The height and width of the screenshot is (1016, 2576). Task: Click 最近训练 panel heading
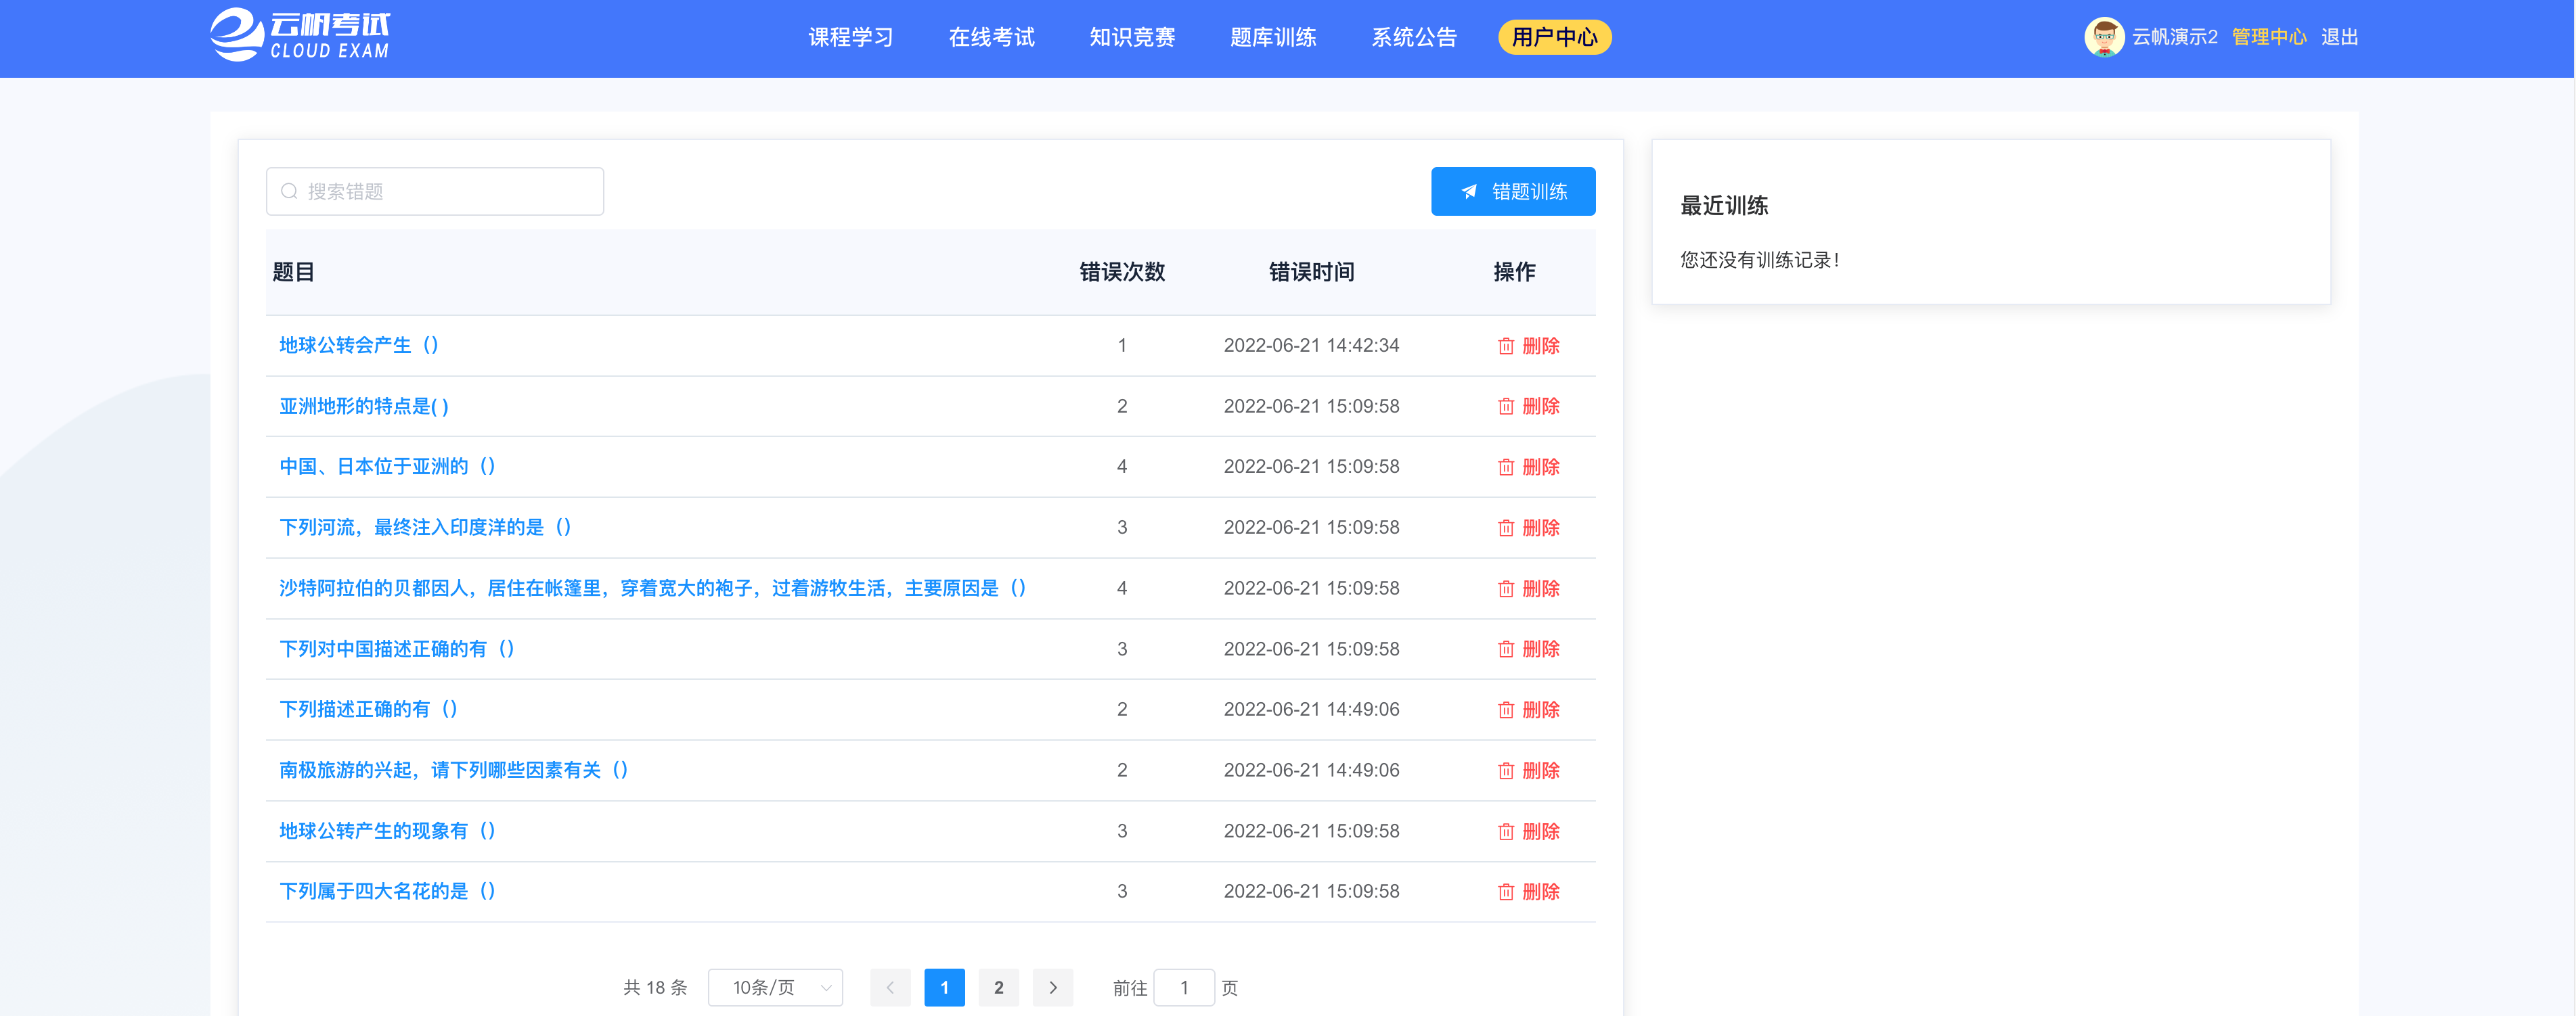[x=1724, y=206]
